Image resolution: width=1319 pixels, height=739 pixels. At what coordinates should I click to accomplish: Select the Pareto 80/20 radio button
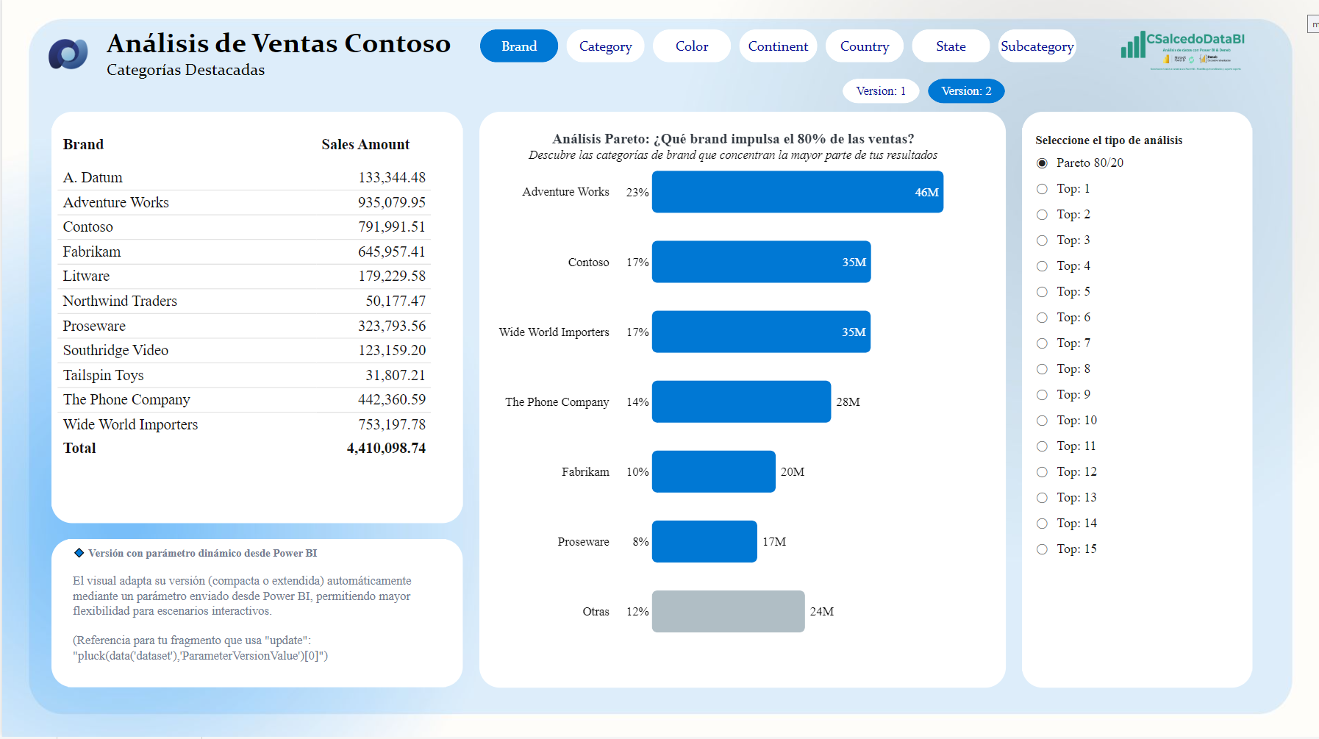click(1042, 163)
